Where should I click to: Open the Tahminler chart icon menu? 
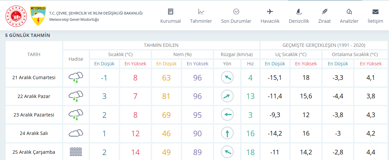click(x=201, y=16)
